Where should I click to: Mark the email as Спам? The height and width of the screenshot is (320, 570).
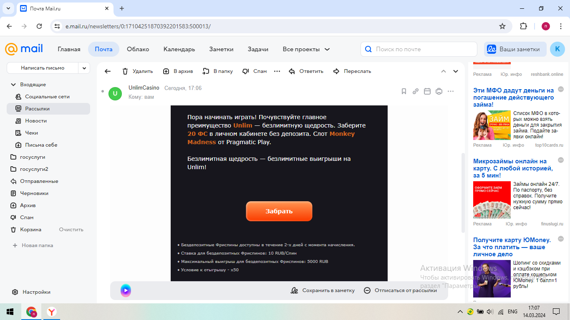click(x=255, y=71)
